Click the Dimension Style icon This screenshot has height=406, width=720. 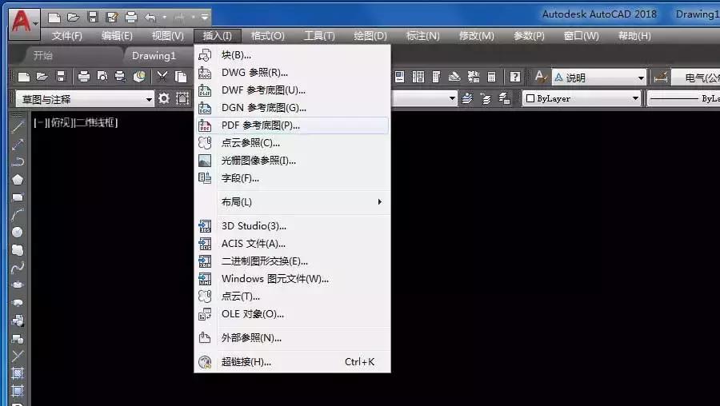tap(660, 77)
